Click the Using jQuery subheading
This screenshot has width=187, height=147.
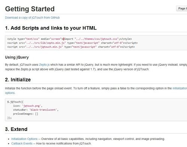[x=17, y=57]
